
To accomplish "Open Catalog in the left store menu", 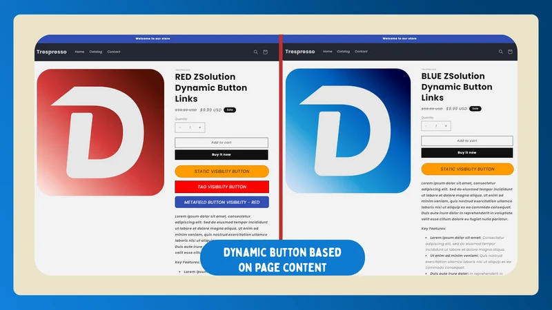I will [95, 52].
